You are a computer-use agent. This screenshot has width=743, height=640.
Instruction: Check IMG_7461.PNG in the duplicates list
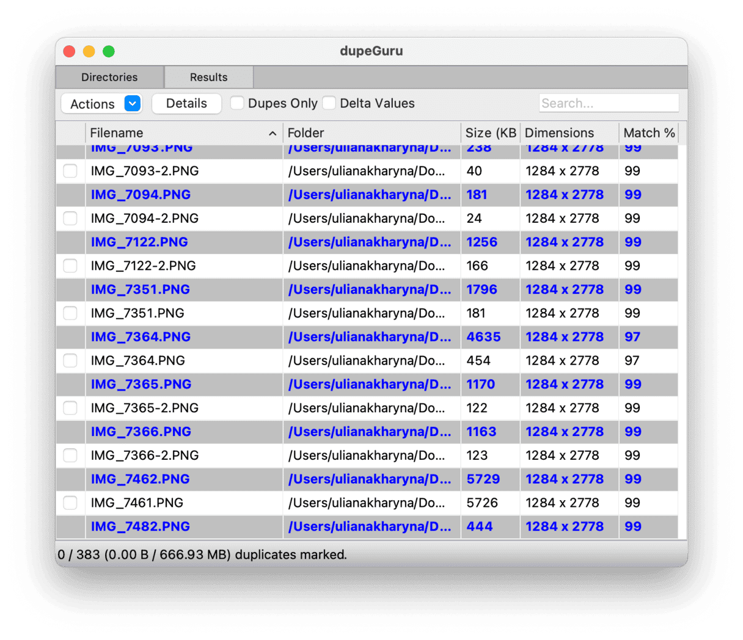click(x=70, y=503)
